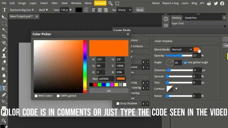
Task: Open the anti-aliasing Sharp dropdown
Action: coord(124,10)
